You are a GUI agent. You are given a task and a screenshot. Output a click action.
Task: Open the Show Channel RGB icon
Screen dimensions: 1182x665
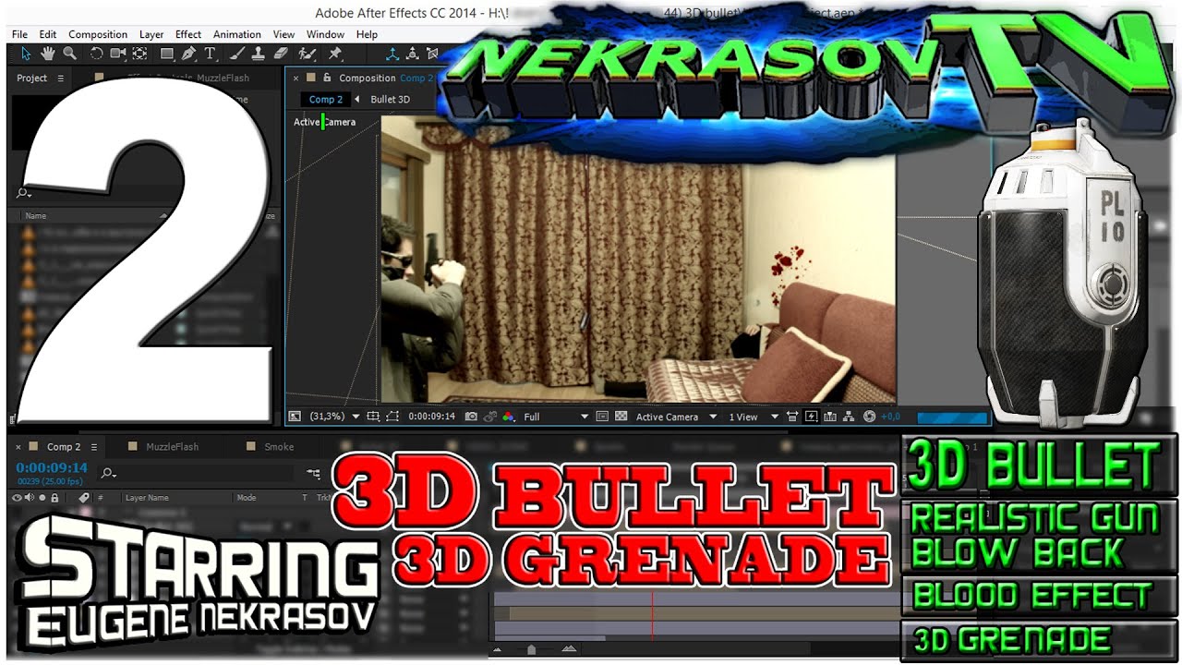pyautogui.click(x=509, y=417)
